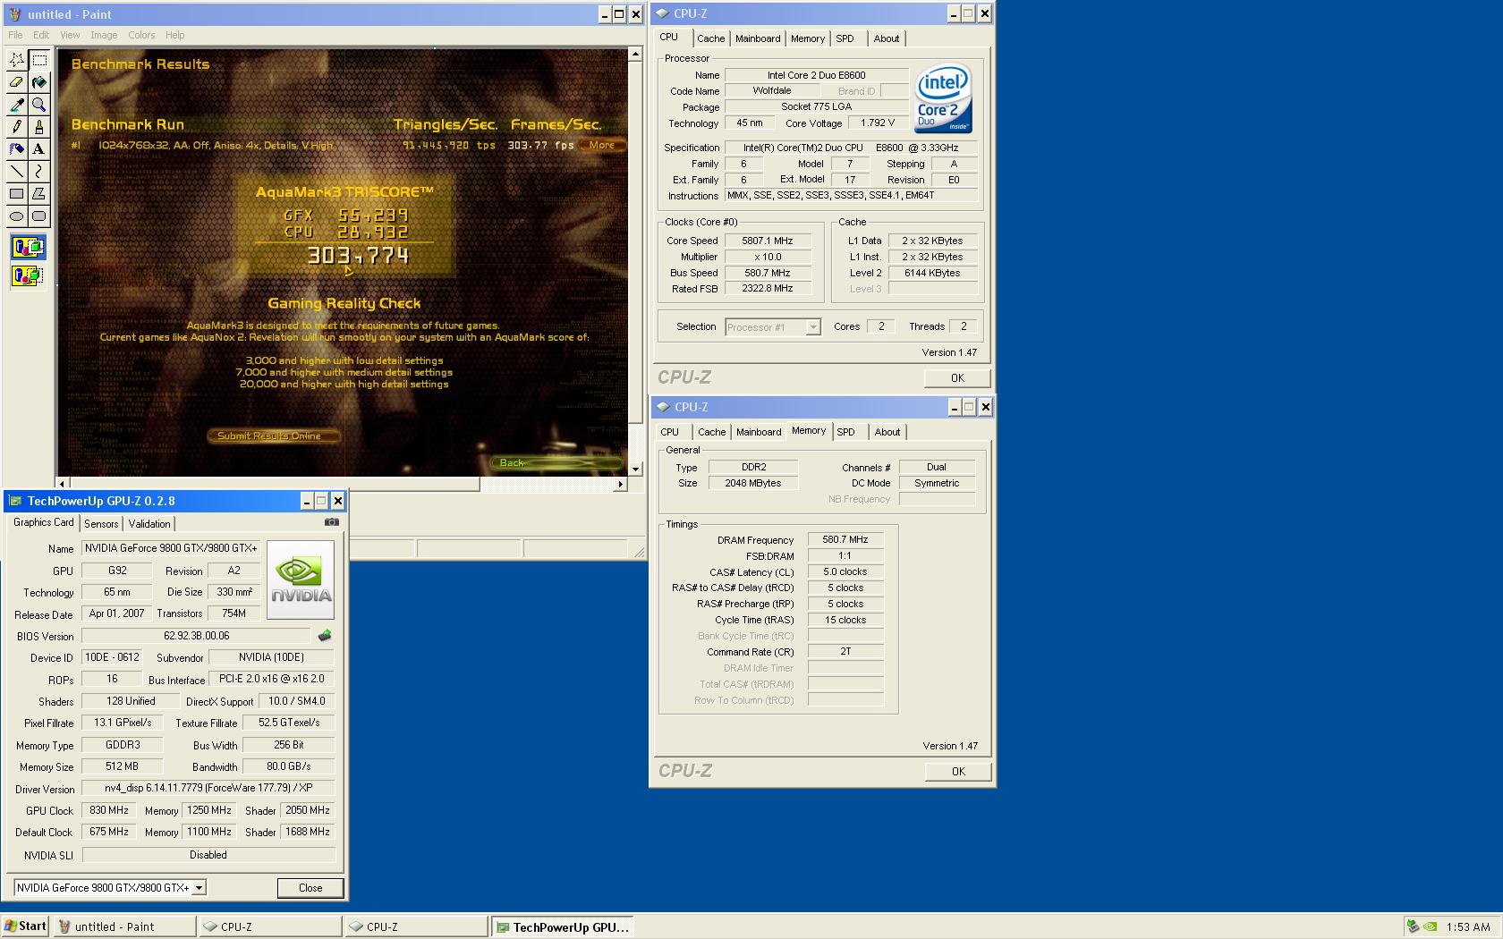Viewport: 1503px width, 939px height.
Task: Select the Pencil tool in Paint
Action: (17, 127)
